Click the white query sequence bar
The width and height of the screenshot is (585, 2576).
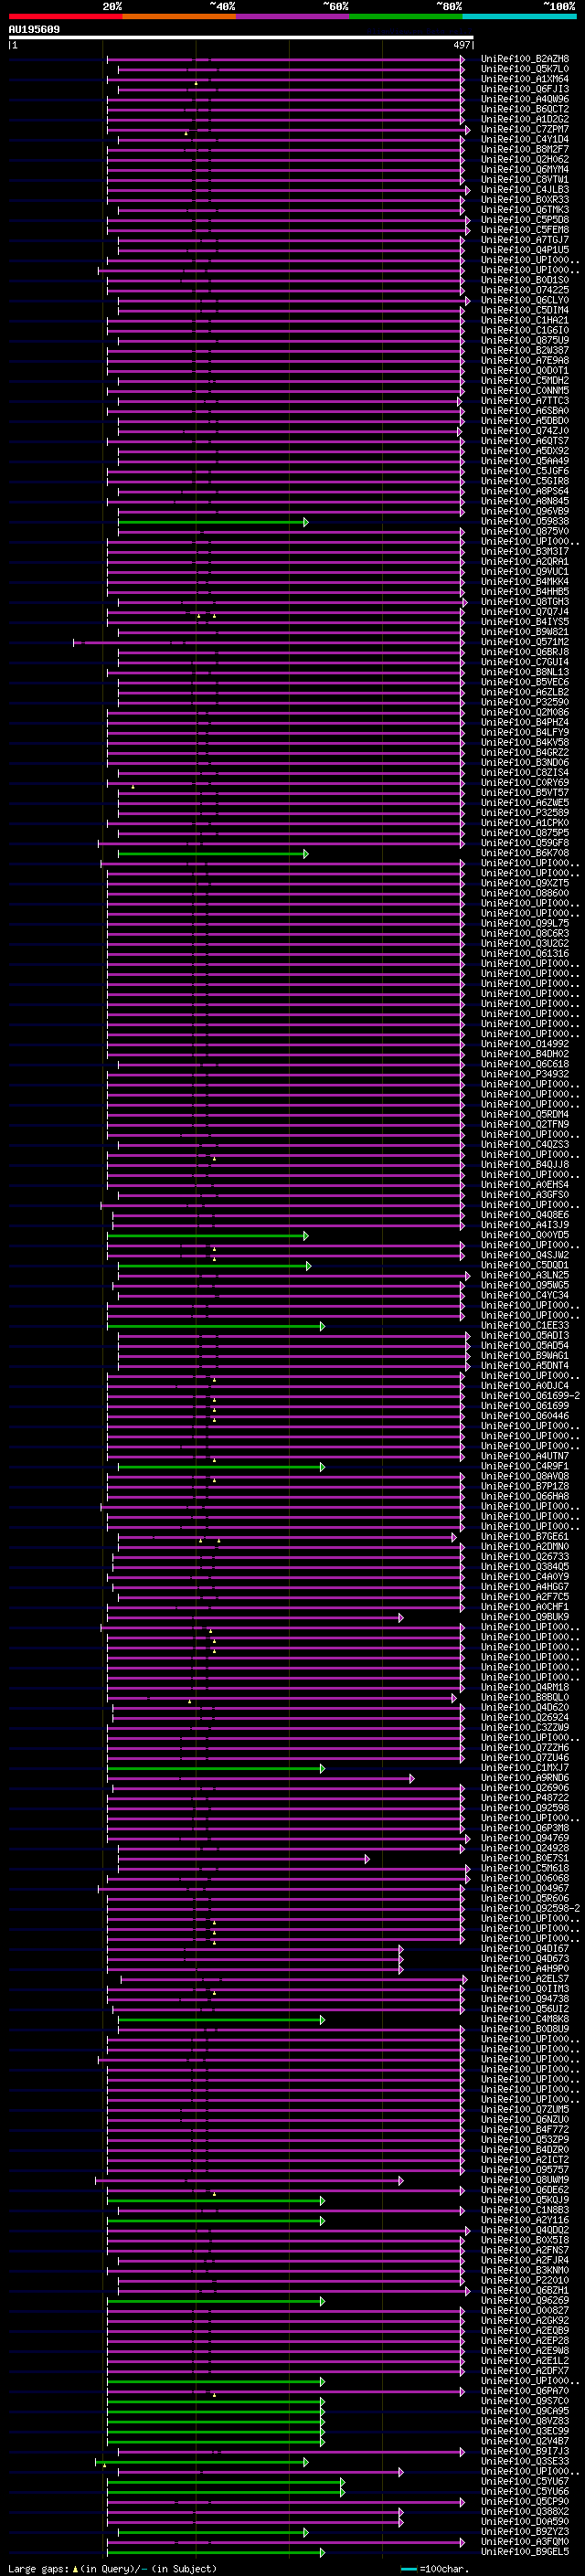coord(241,38)
